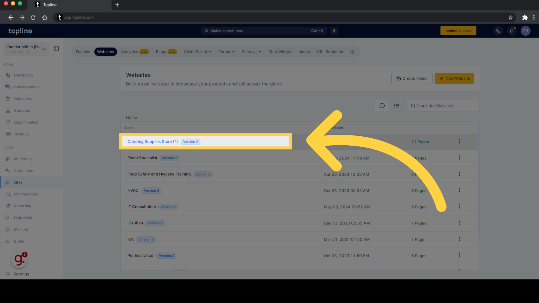The height and width of the screenshot is (303, 539).
Task: Open the Marketing tool
Action: (23, 159)
